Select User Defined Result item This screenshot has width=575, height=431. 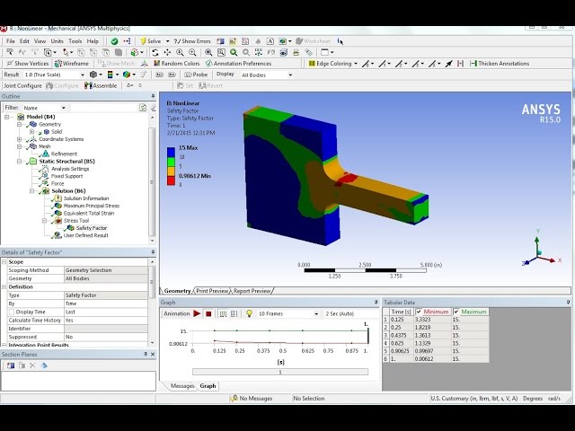[86, 235]
